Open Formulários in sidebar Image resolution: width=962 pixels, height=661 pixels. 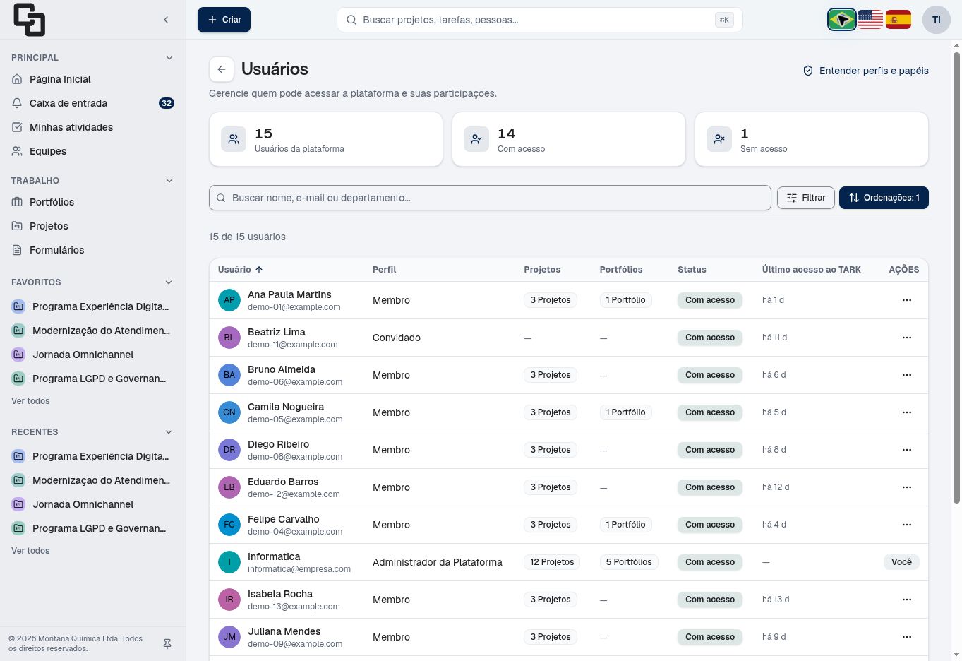pos(92,250)
